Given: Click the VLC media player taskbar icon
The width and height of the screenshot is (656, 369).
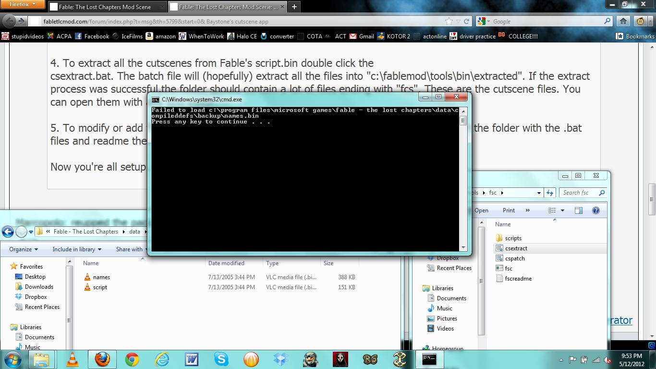Looking at the screenshot, I should (x=72, y=359).
